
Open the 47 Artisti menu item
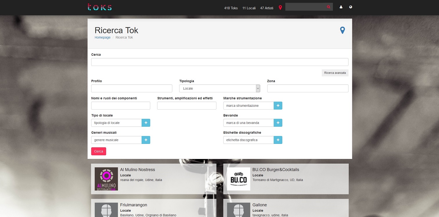pos(267,8)
